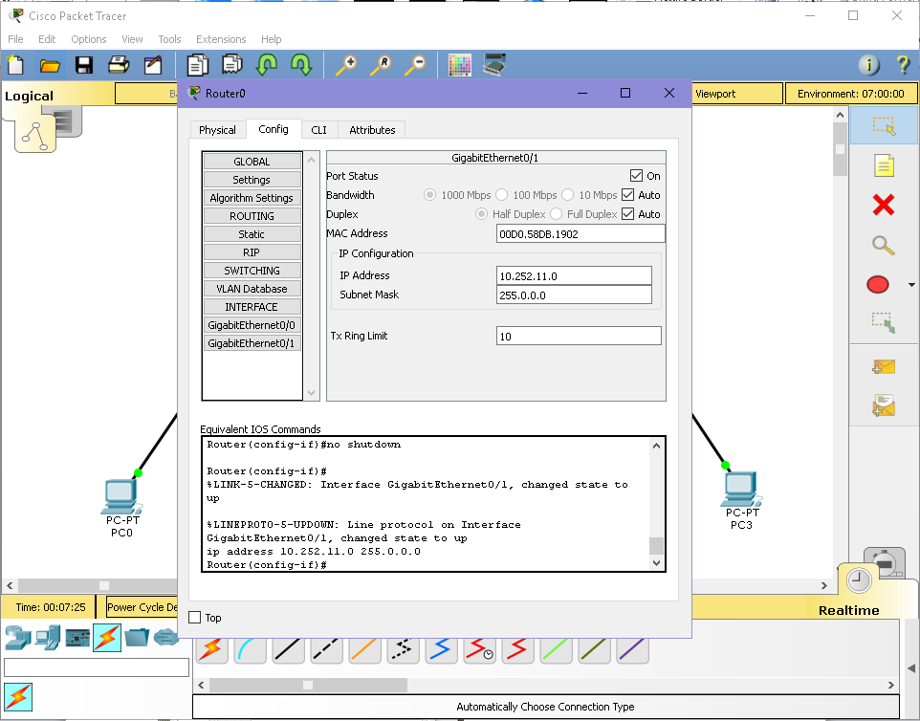The width and height of the screenshot is (920, 721).
Task: Choose the Select tool in right panel
Action: click(x=884, y=125)
